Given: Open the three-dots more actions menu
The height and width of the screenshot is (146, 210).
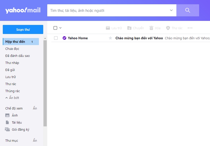Looking at the screenshot, I should [190, 28].
